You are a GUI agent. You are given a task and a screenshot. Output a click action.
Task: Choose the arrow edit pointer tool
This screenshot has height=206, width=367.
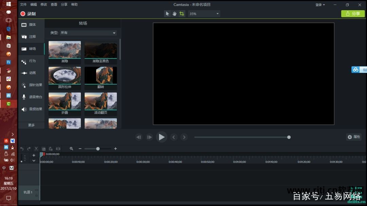click(167, 14)
